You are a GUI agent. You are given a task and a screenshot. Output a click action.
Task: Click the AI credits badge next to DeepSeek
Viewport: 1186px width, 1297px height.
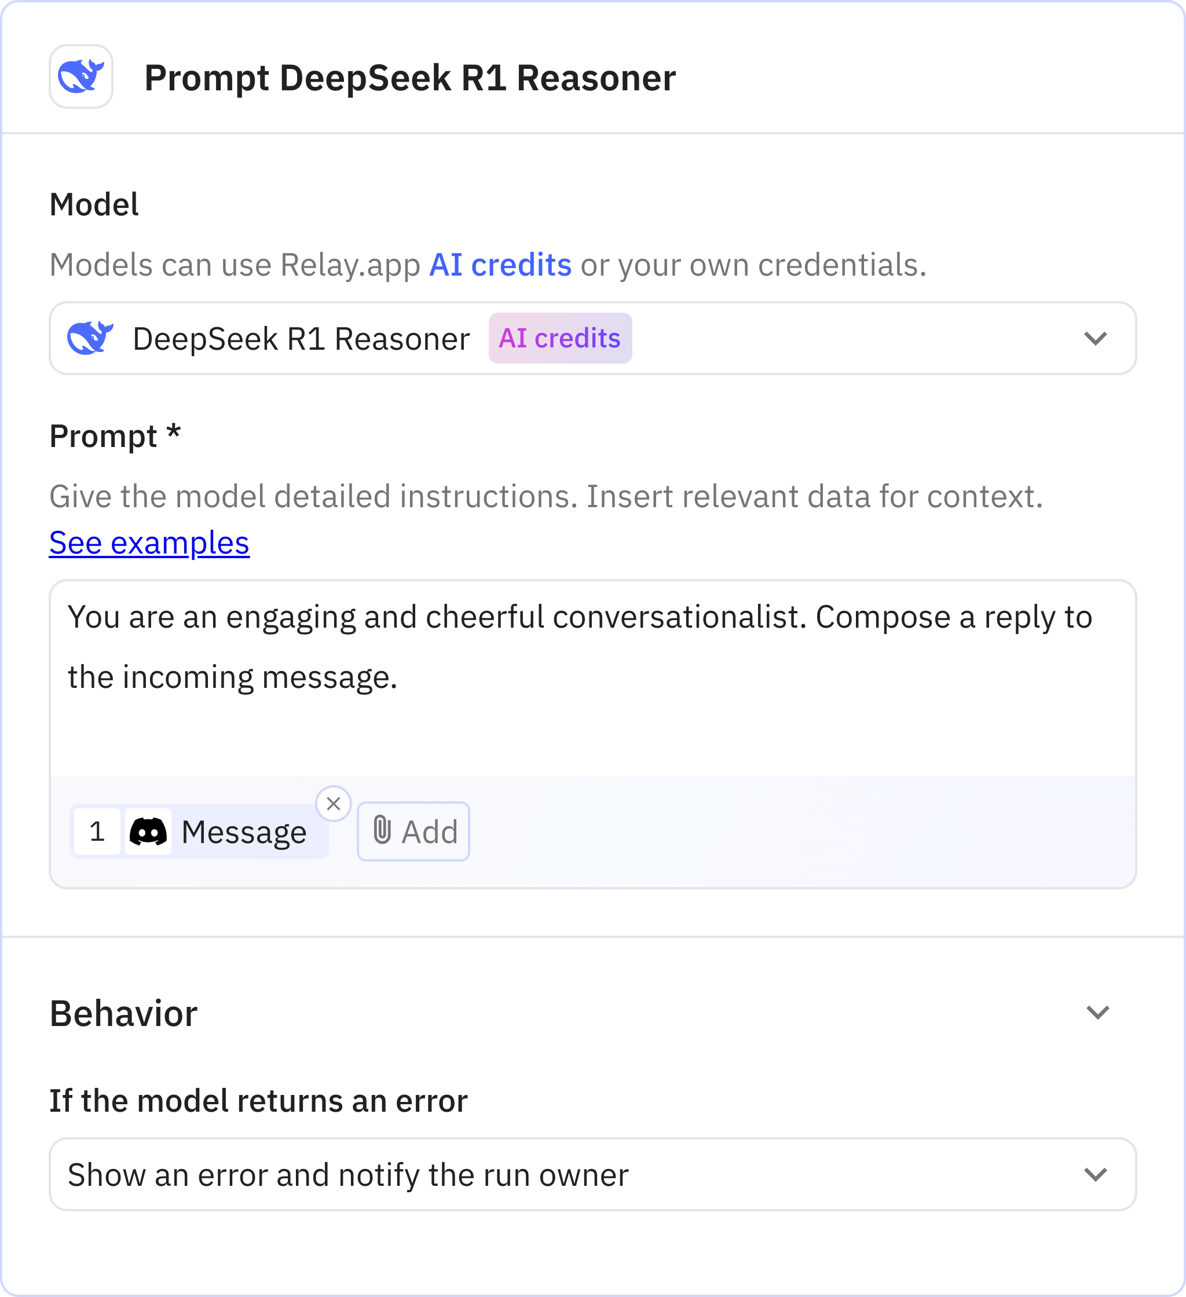click(x=559, y=338)
